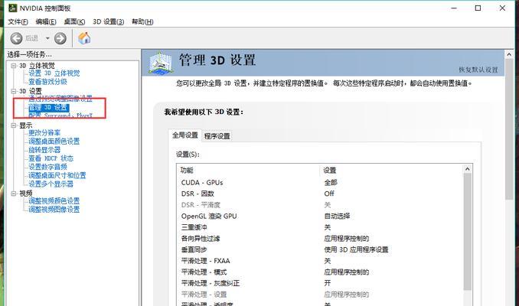Open the 文件(F) menu
The width and height of the screenshot is (519, 306).
coord(18,22)
